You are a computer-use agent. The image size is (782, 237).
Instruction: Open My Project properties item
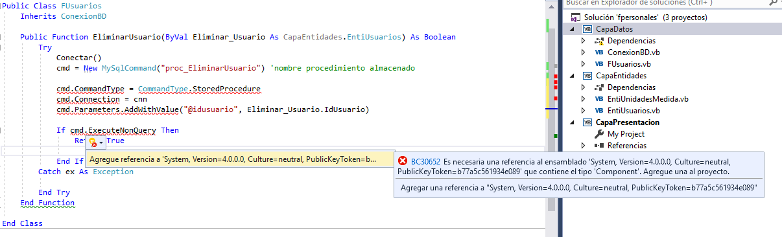click(626, 134)
